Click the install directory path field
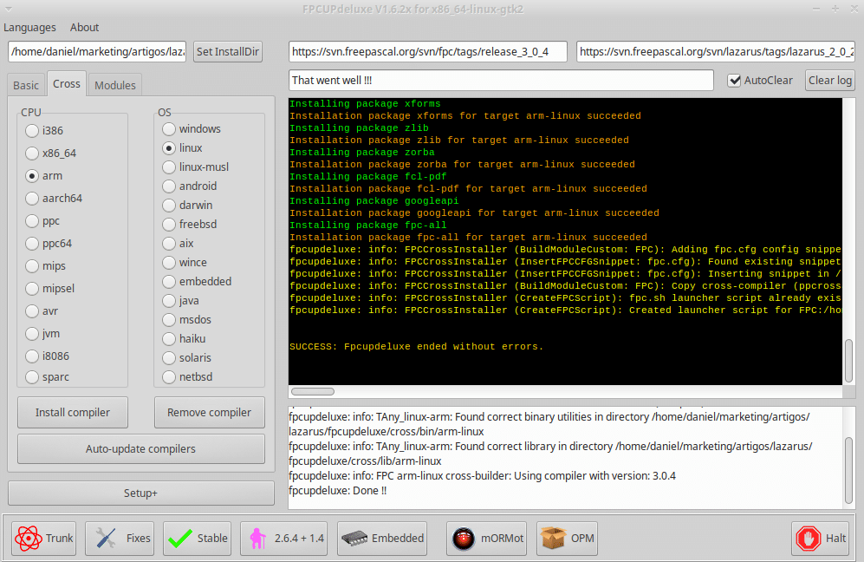Viewport: 864px width, 562px height. tap(97, 52)
